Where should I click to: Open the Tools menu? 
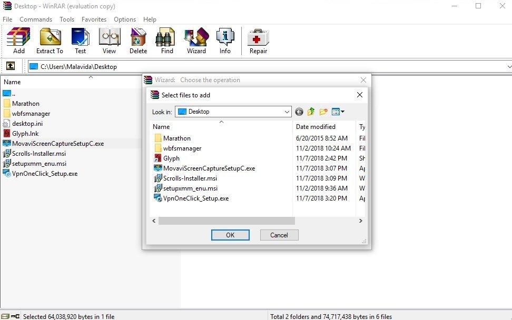(x=67, y=19)
